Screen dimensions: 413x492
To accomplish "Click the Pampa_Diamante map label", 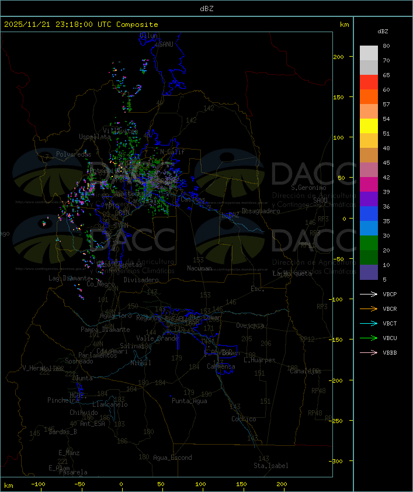I will click(105, 330).
